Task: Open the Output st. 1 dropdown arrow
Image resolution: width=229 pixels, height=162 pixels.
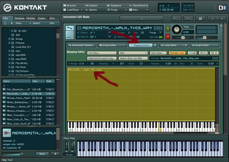Action: 110,32
